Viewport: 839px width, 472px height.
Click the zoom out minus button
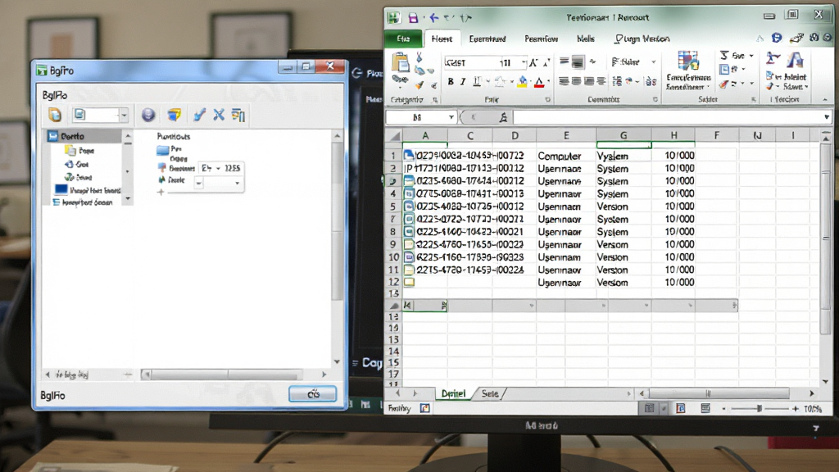724,409
